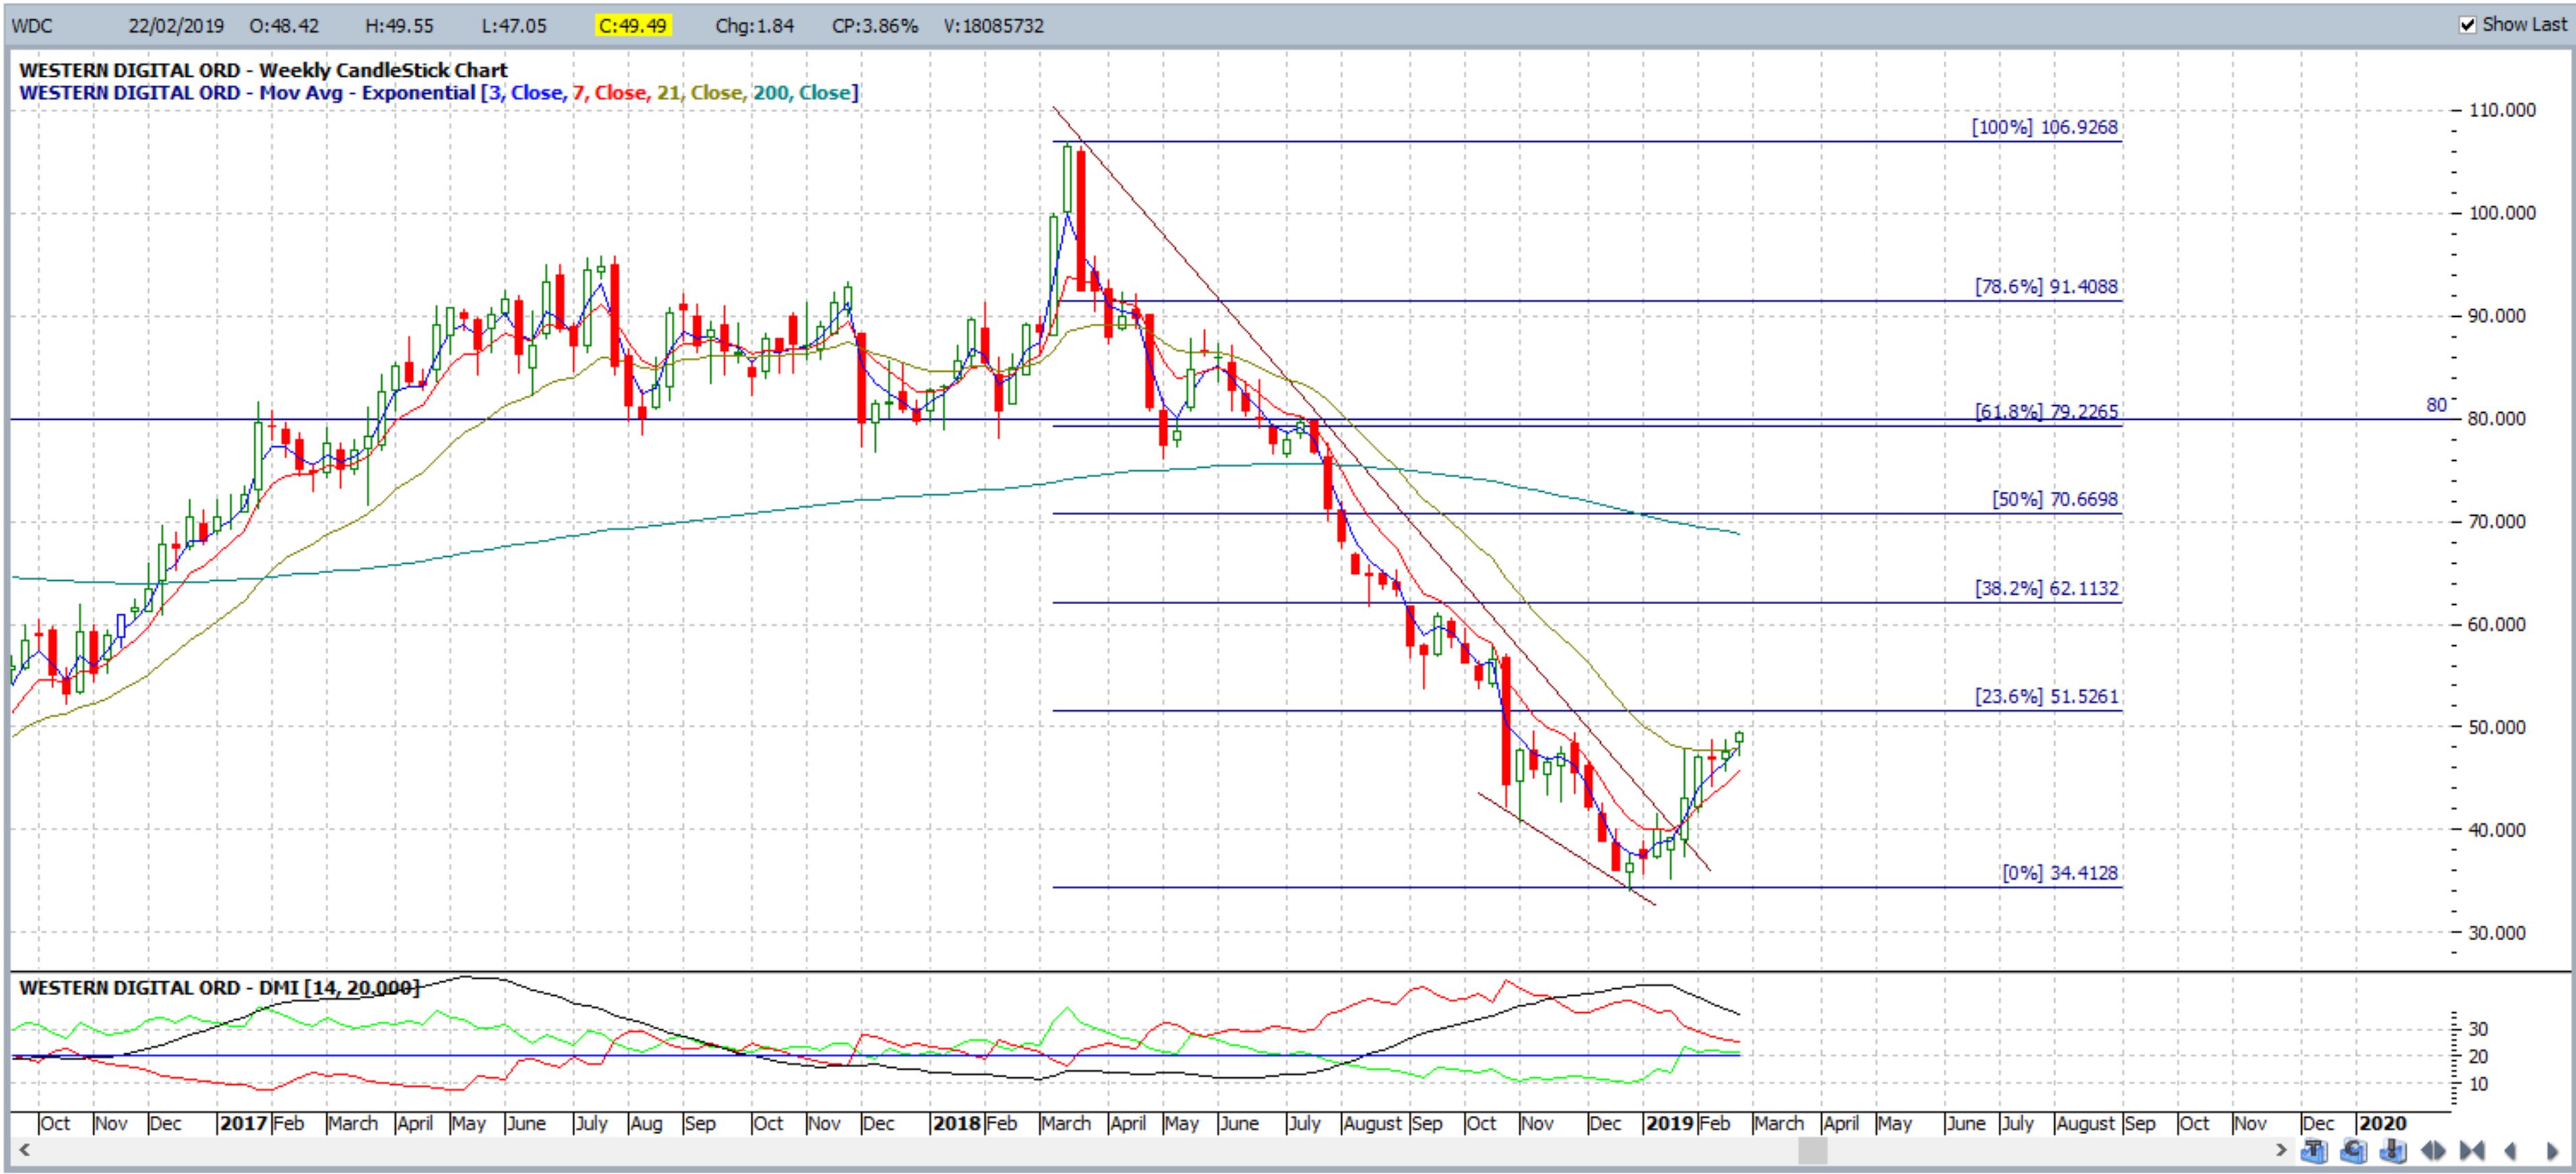Click the 70.000 price axis label
Screen dimensions: 2576x1174
2497,522
